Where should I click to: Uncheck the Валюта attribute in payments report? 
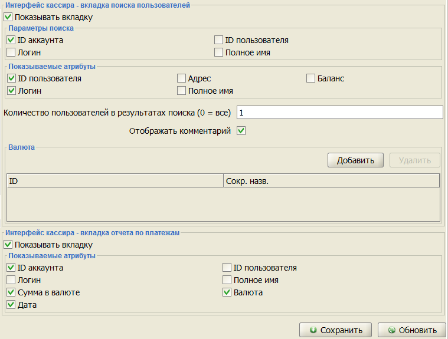[x=227, y=292]
